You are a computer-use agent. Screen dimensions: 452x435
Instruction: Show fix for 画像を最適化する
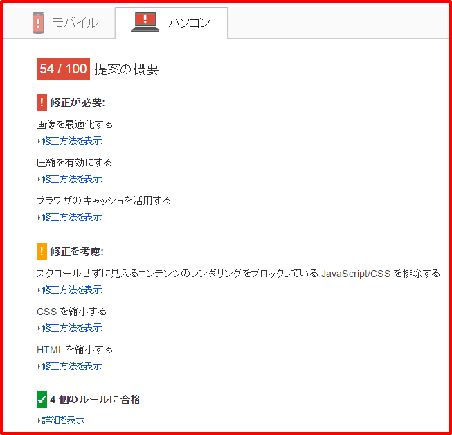[x=72, y=141]
